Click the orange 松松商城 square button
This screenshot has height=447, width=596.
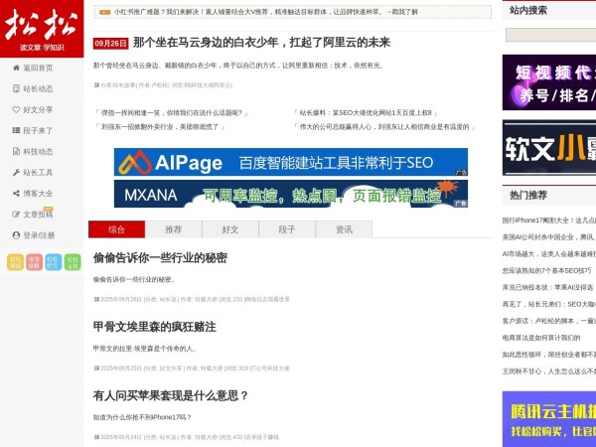15,262
